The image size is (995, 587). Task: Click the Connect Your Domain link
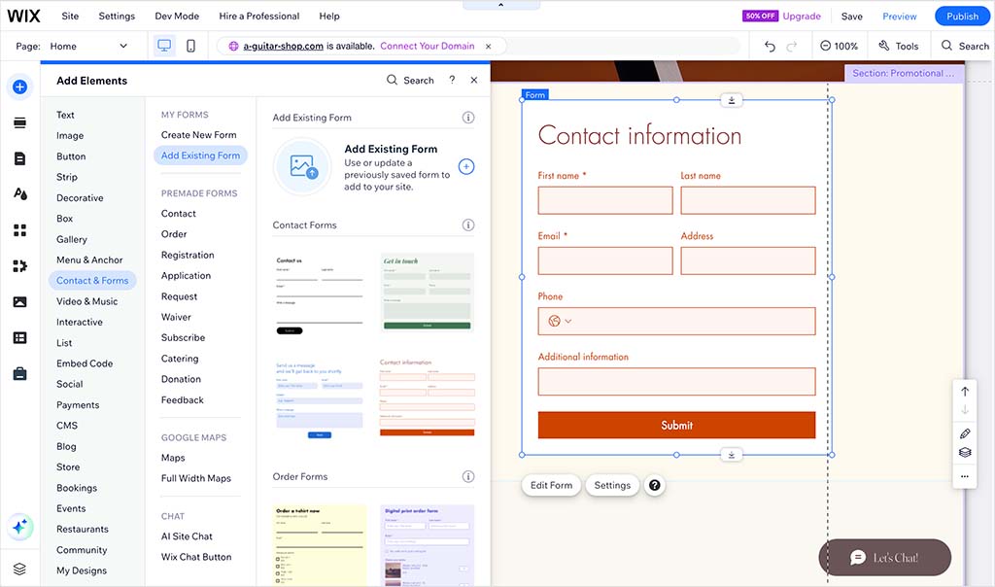coord(428,46)
